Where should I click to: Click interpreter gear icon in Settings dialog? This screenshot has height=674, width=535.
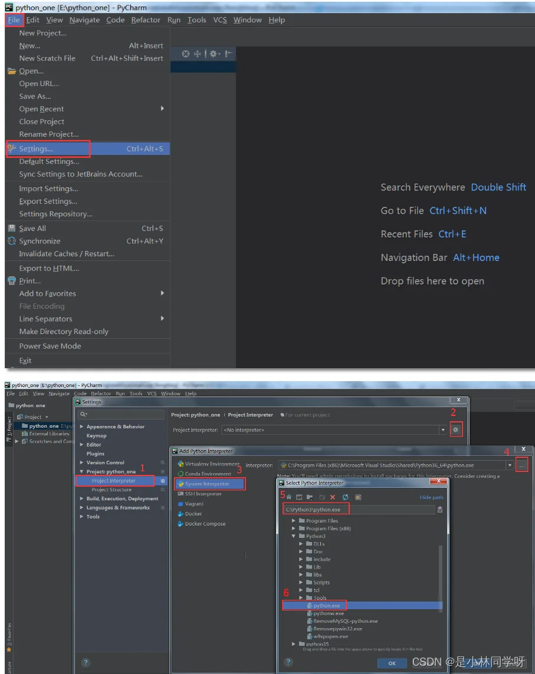tap(456, 429)
